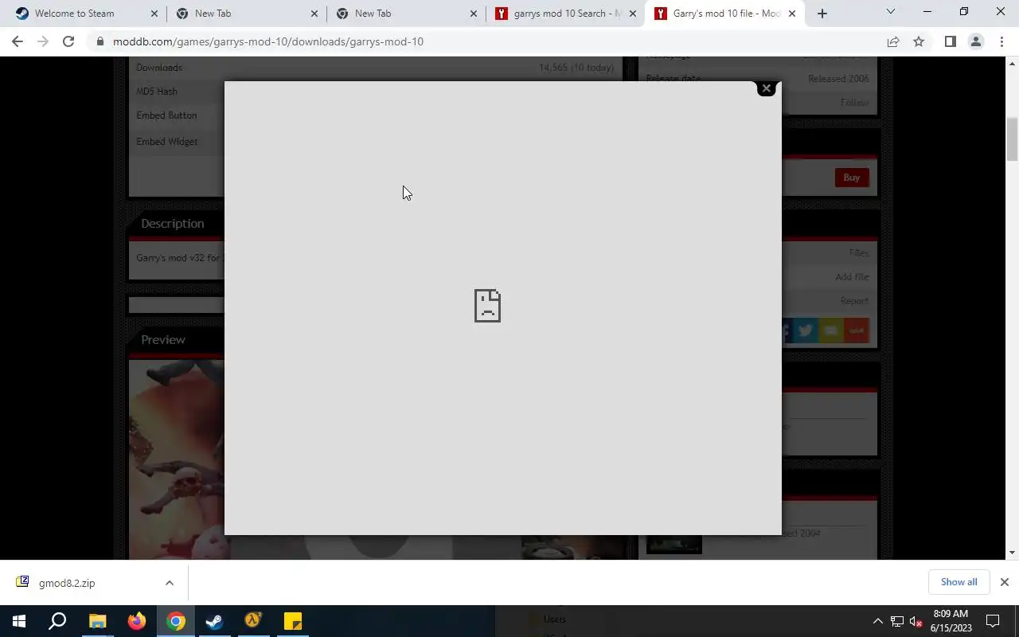Launch Firefox from taskbar
This screenshot has width=1019, height=637.
coord(137,621)
